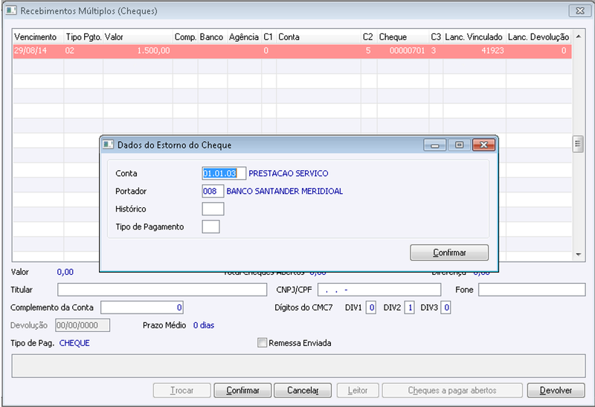This screenshot has height=407, width=595.
Task: Click the DIV3 digit field
Action: [x=446, y=307]
